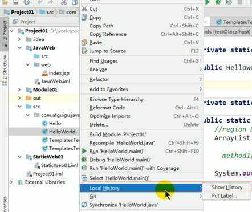
Task: Open the Refactor submenu
Action: click(x=142, y=79)
